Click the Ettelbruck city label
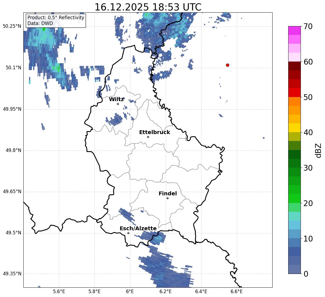325x297 pixels. 155,132
